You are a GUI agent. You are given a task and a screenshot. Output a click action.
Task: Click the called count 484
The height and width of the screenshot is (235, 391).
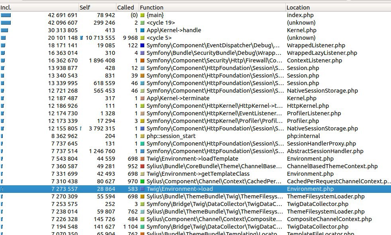(x=133, y=219)
